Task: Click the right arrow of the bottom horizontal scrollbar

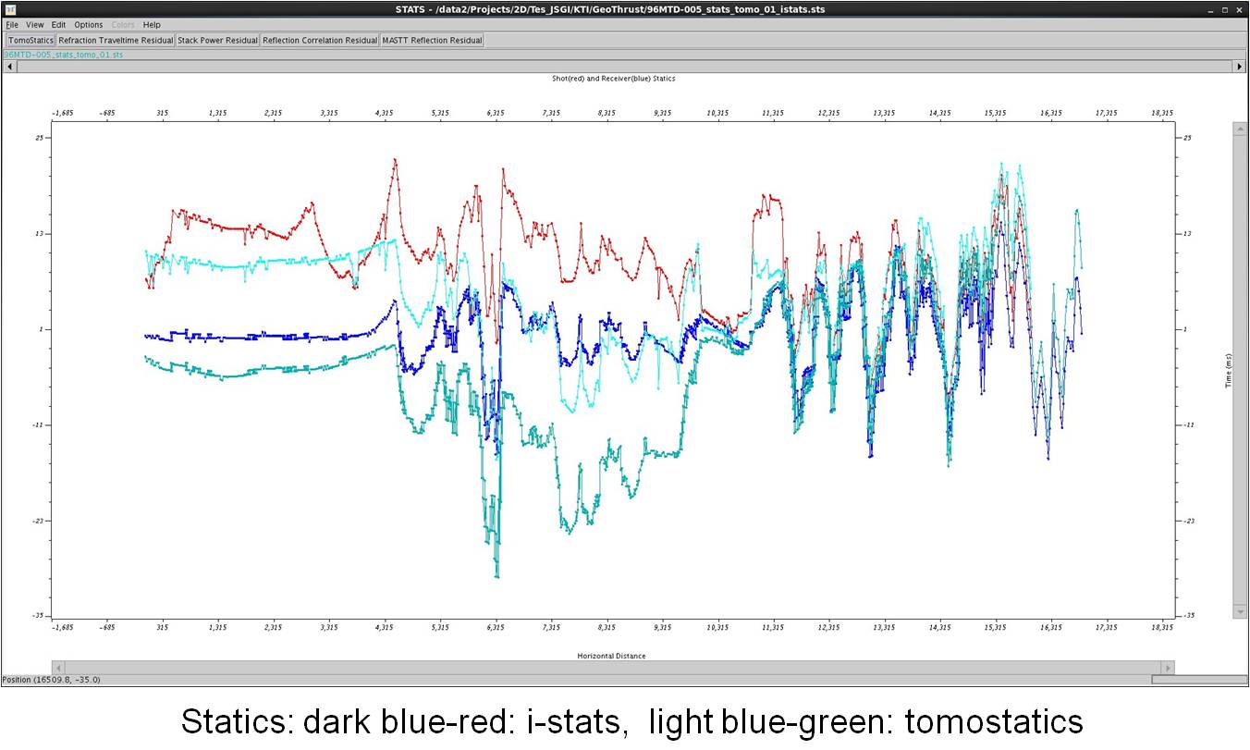Action: pyautogui.click(x=1168, y=668)
